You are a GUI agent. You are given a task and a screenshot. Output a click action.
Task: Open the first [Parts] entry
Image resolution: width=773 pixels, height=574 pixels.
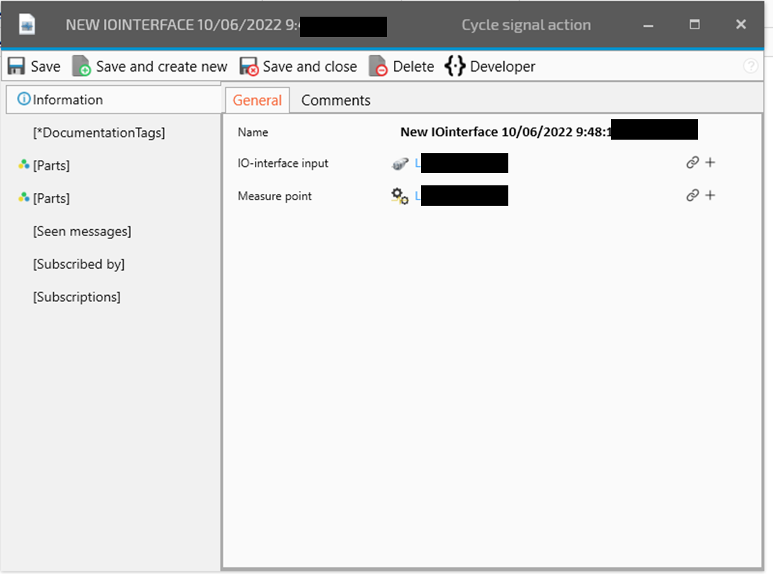(x=51, y=166)
